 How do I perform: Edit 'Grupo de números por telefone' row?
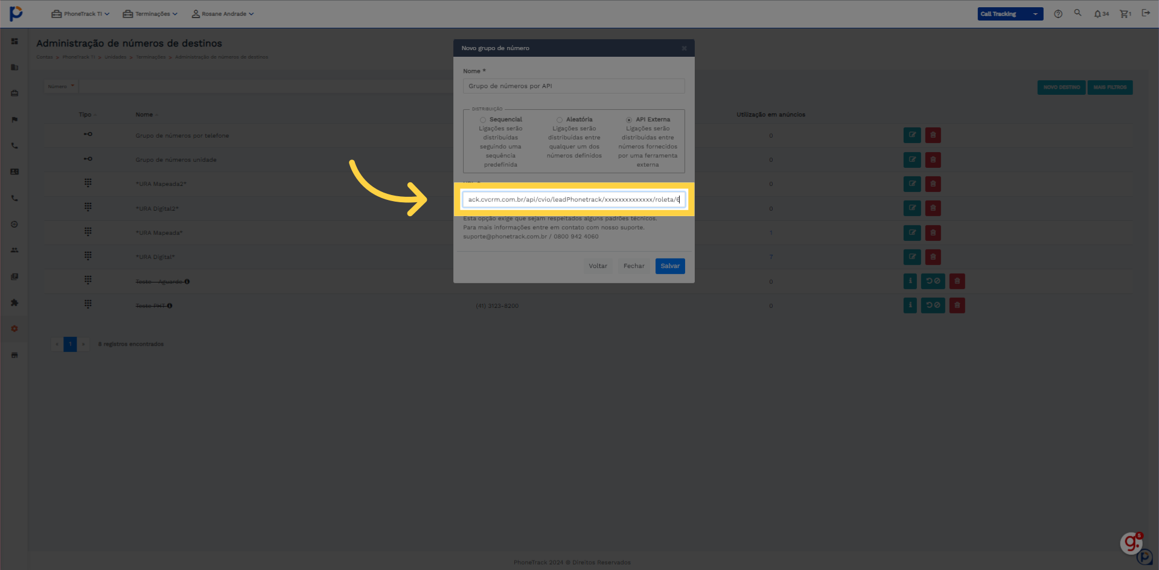pos(912,135)
